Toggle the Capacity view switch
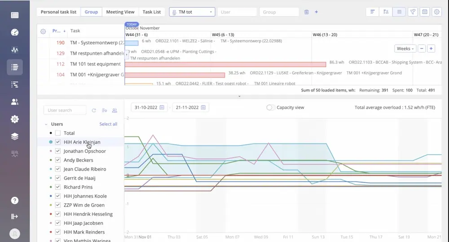The height and width of the screenshot is (242, 449). coord(270,108)
